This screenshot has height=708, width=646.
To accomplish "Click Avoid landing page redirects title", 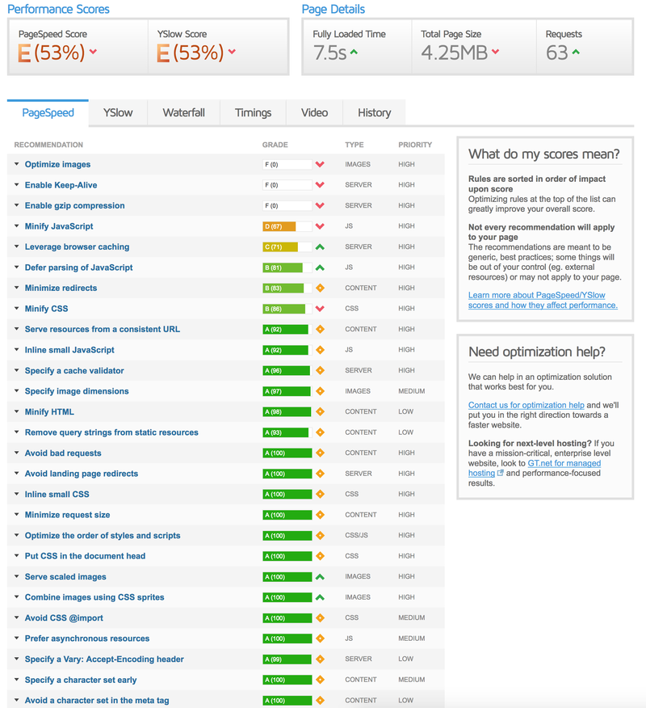I will (82, 474).
